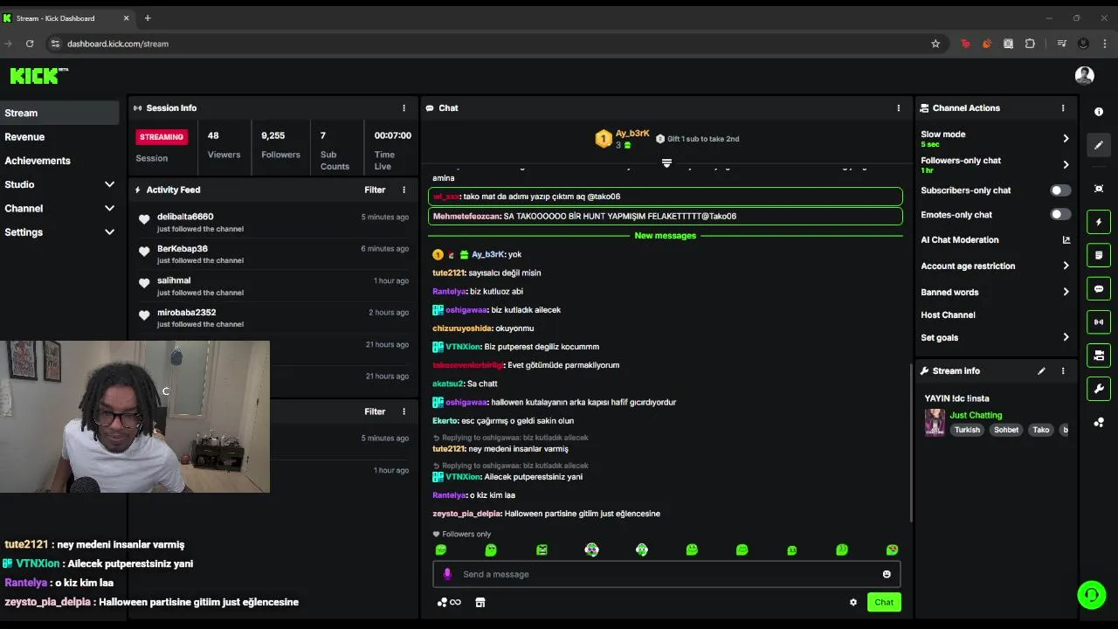1118x629 pixels.
Task: Open browser extensions puzzle icon
Action: click(x=1030, y=44)
